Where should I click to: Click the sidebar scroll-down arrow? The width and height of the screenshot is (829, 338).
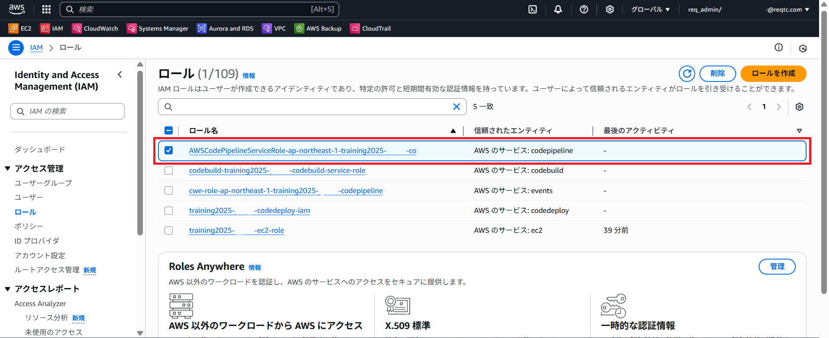(x=140, y=333)
